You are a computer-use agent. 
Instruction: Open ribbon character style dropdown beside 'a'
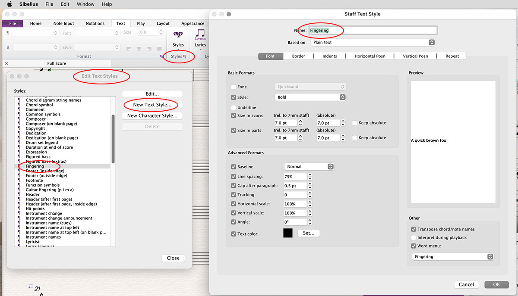(x=36, y=47)
